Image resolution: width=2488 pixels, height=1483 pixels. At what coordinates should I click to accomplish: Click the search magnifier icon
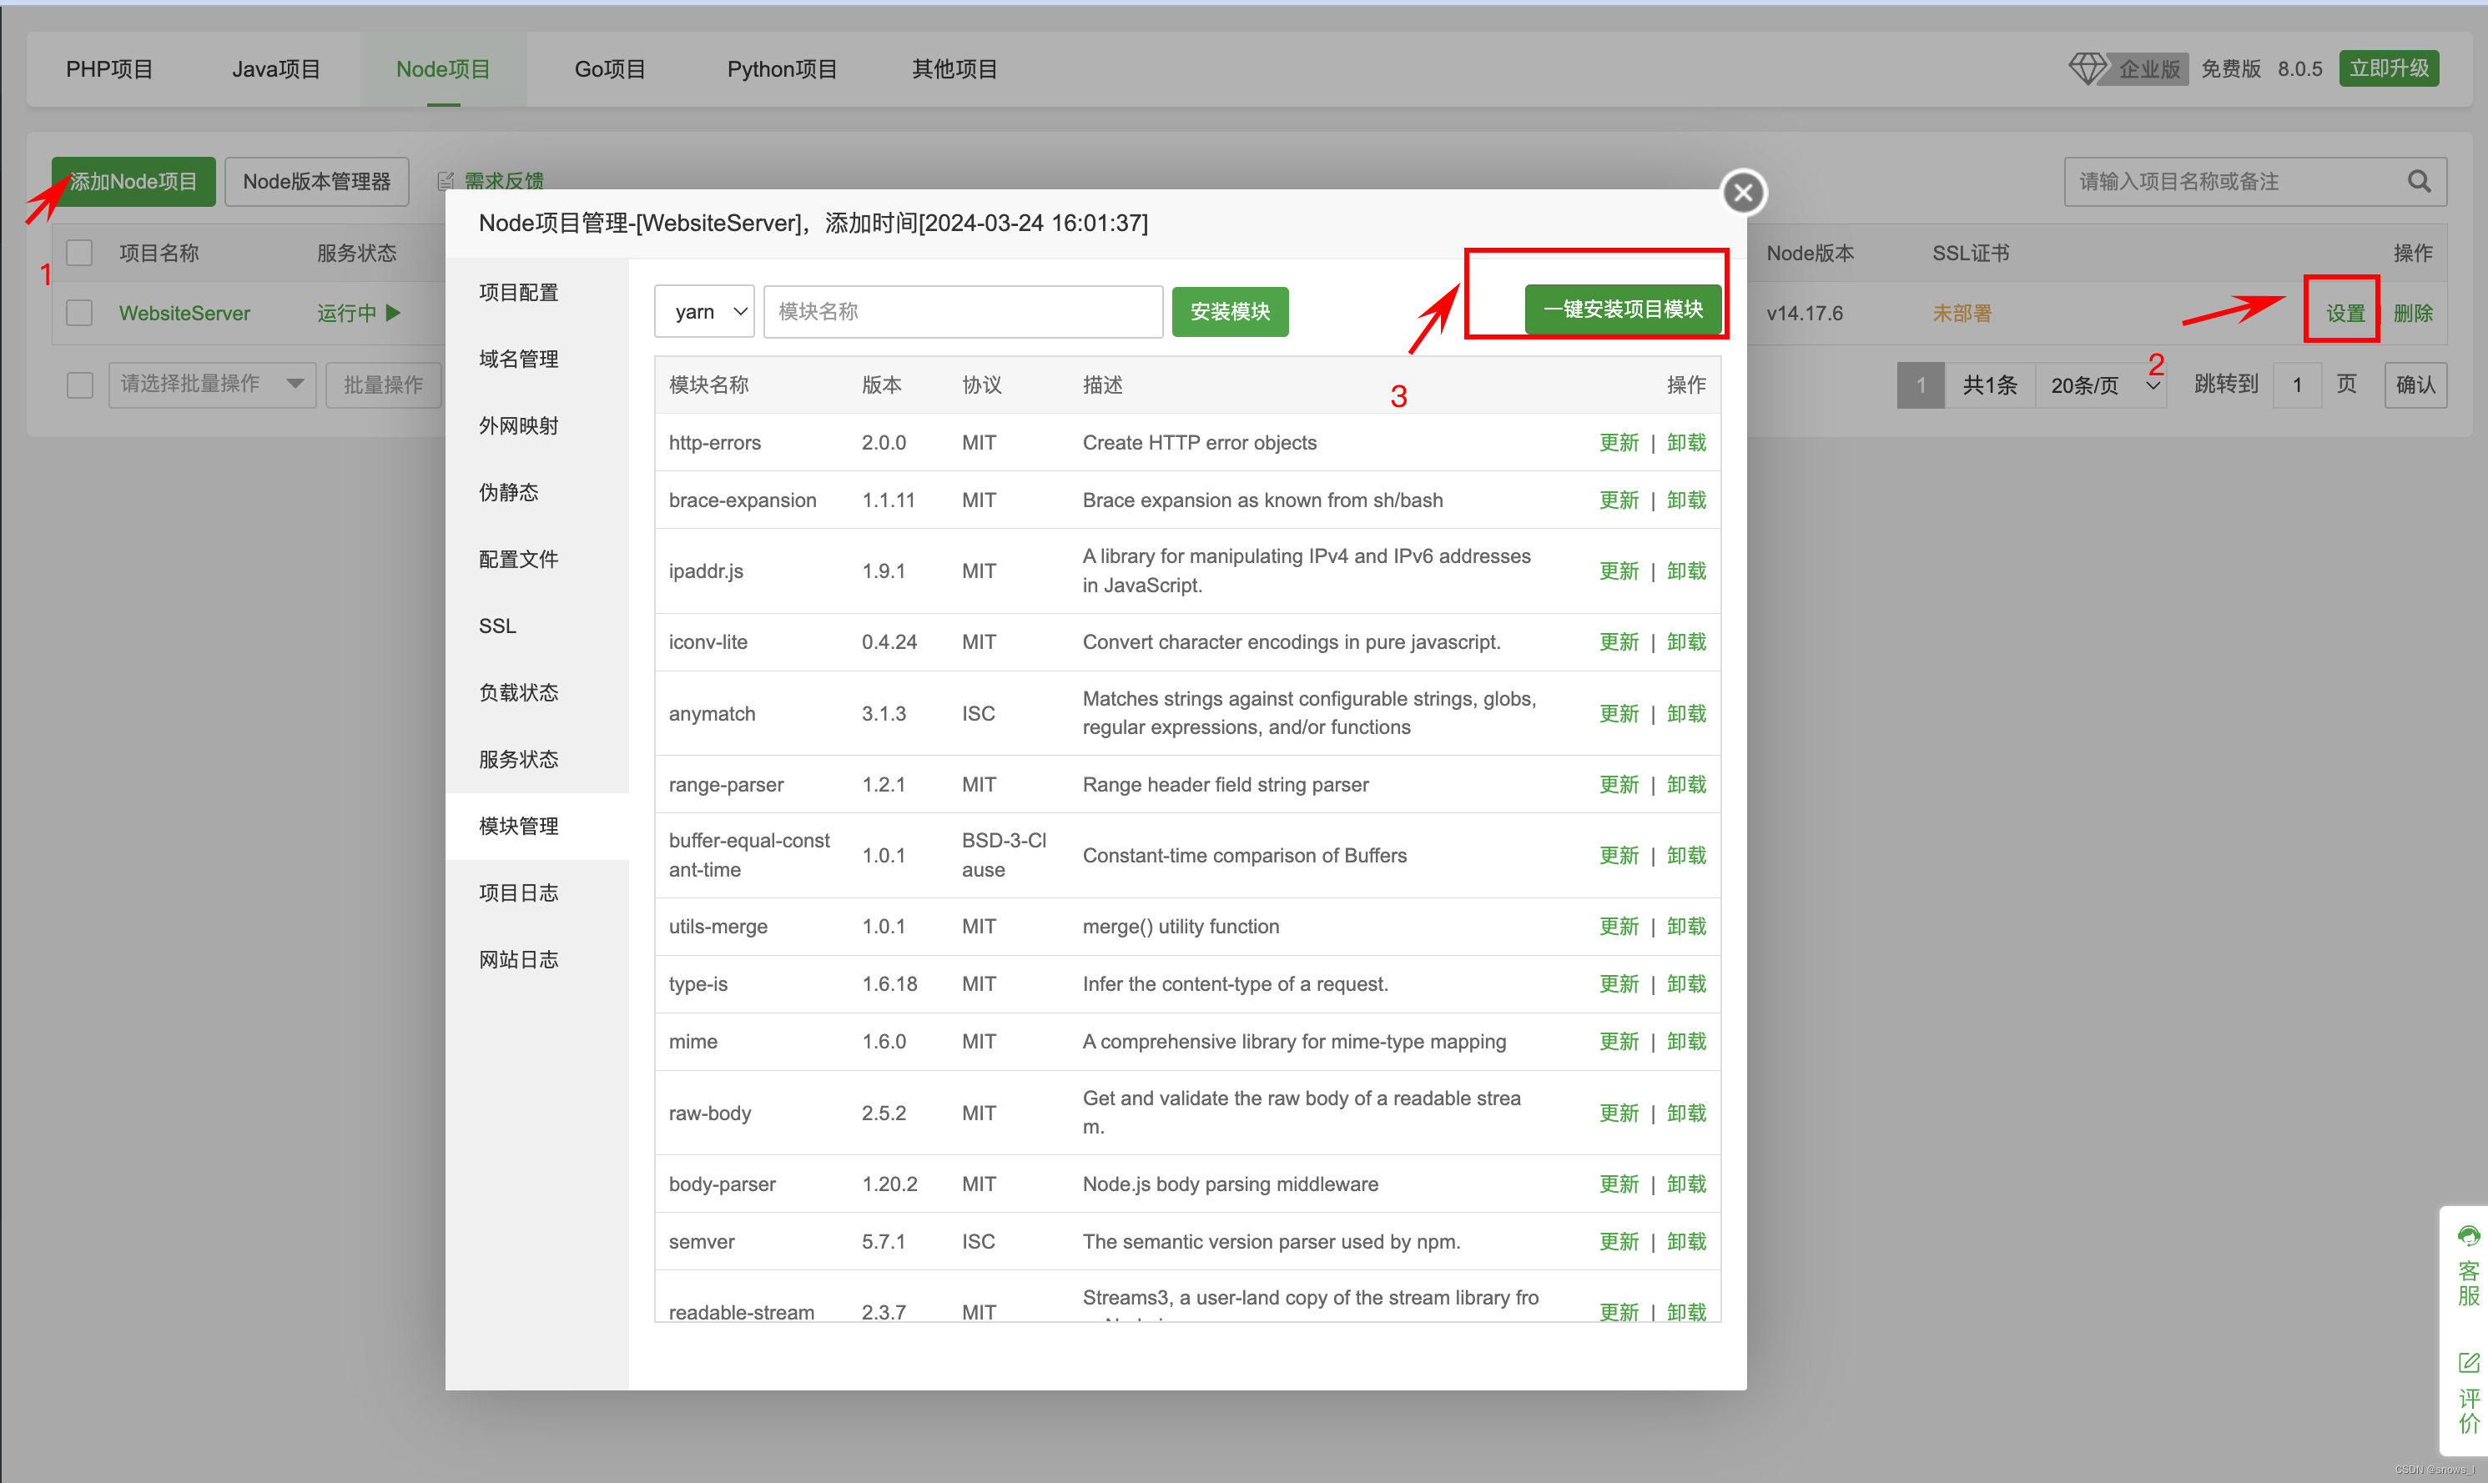click(2419, 182)
